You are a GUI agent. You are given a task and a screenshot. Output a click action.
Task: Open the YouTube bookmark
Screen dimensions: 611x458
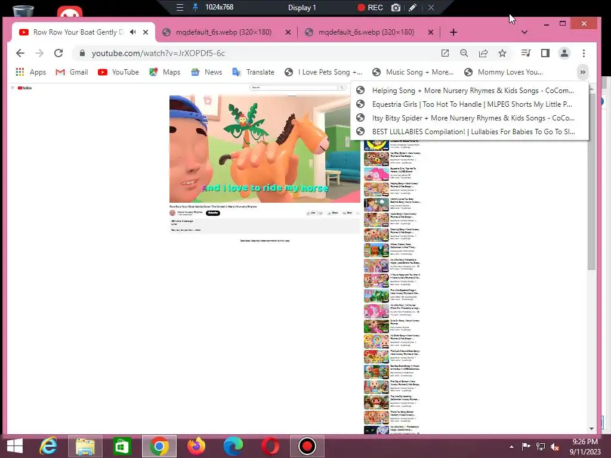click(x=119, y=72)
